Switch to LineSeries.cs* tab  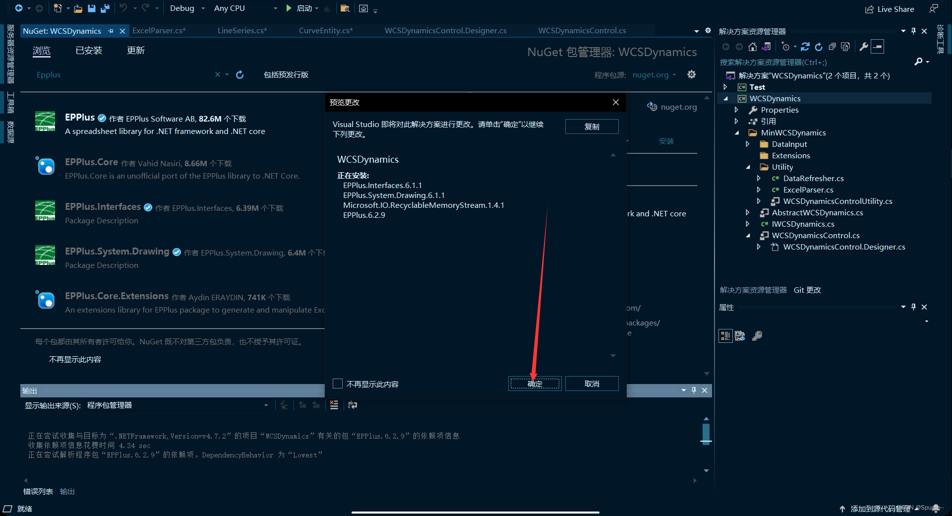coord(242,31)
